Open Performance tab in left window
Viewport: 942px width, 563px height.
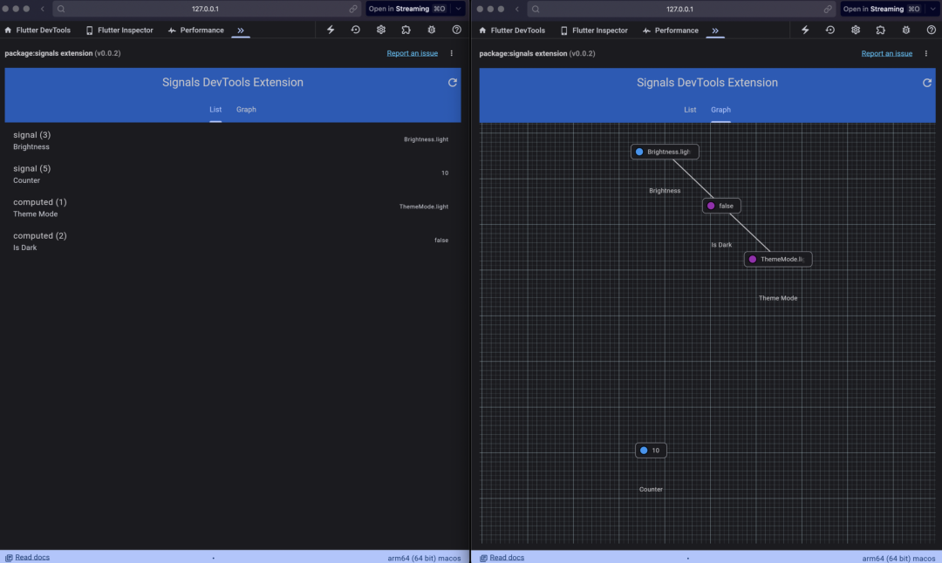(x=196, y=30)
